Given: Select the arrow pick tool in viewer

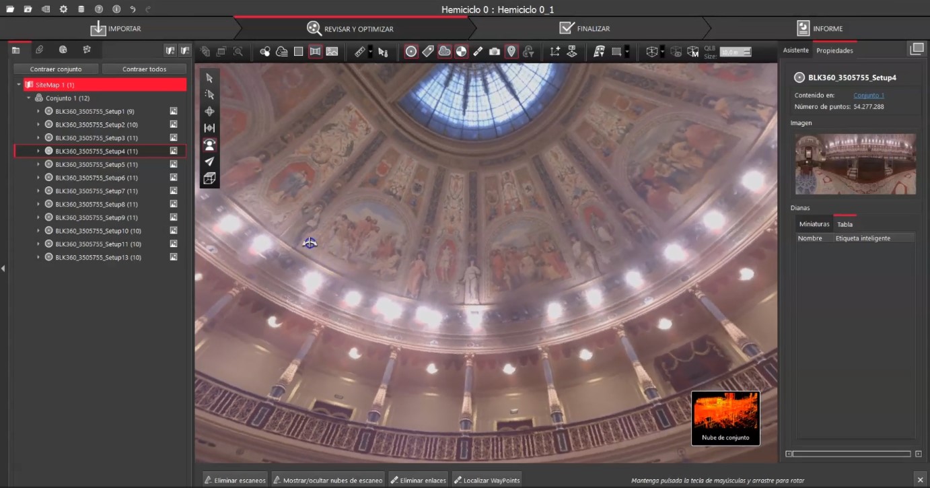Looking at the screenshot, I should 209,78.
